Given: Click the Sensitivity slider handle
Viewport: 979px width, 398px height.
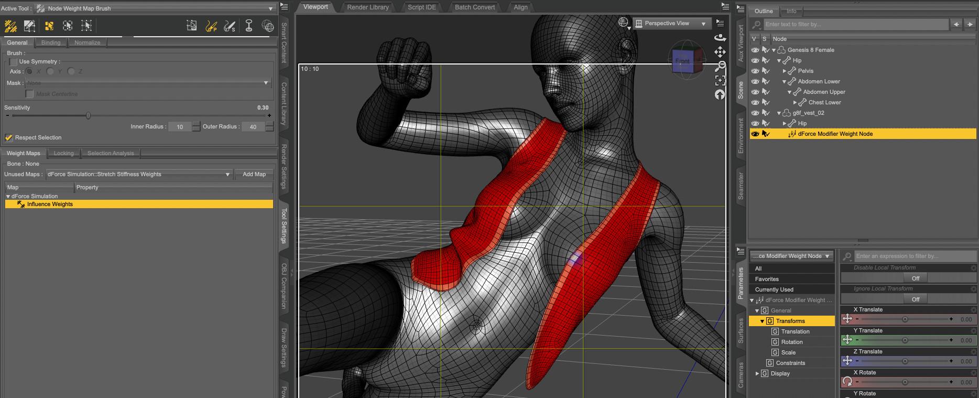Looking at the screenshot, I should click(x=88, y=115).
